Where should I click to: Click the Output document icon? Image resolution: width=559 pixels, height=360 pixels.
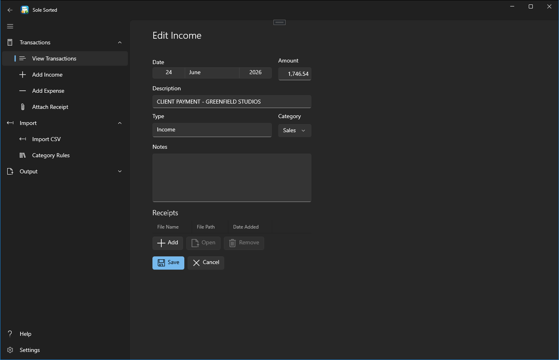click(x=10, y=171)
